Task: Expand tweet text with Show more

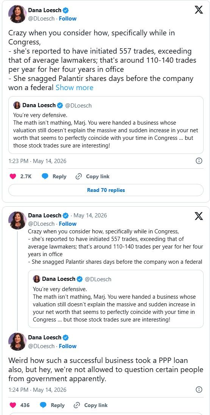Action: pos(74,87)
